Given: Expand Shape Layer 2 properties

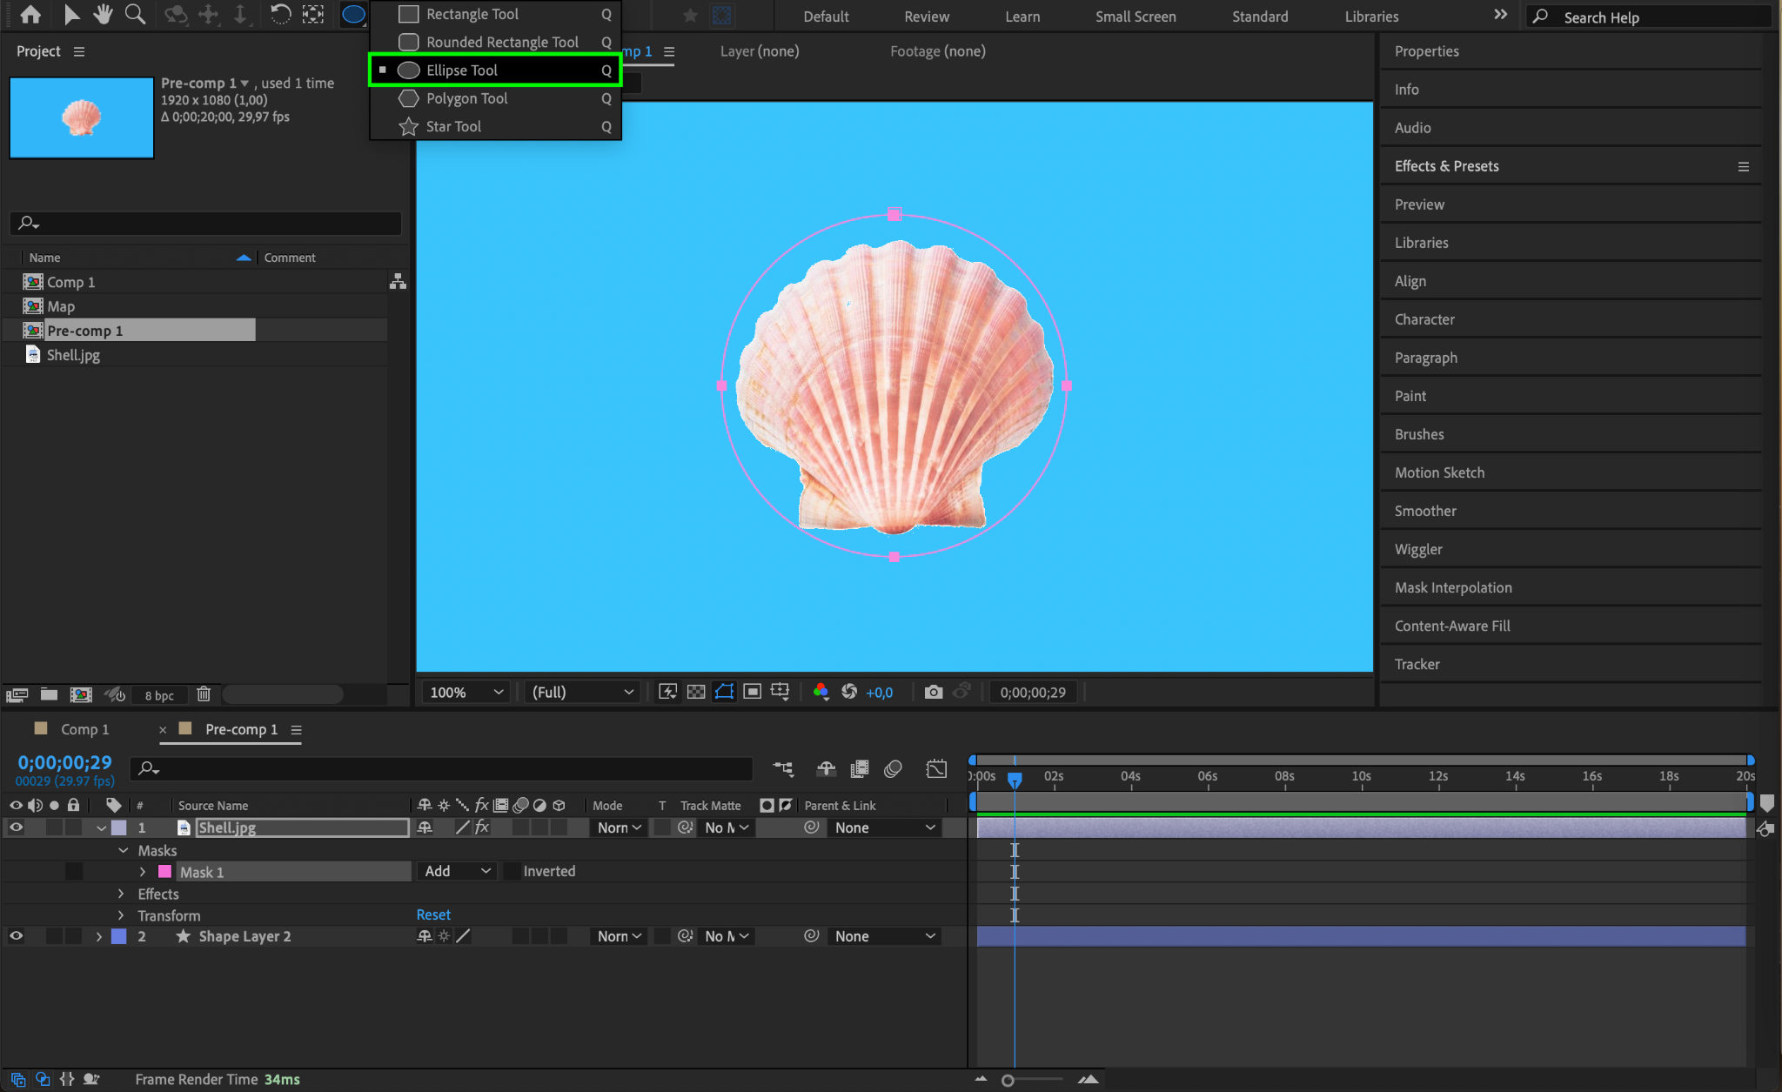Looking at the screenshot, I should [x=98, y=936].
